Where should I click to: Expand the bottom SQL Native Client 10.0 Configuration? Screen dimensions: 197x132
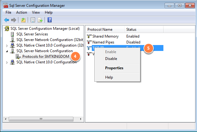click(7, 62)
